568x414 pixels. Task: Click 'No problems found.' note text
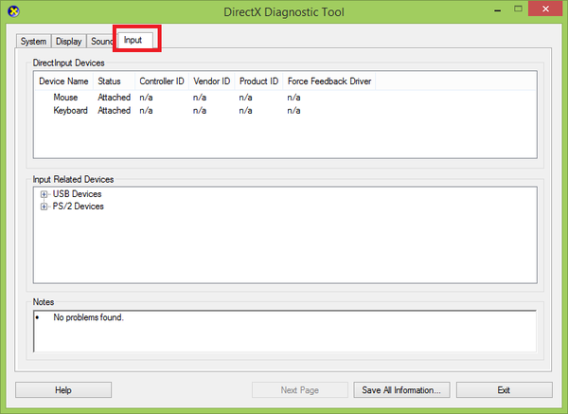coord(88,317)
